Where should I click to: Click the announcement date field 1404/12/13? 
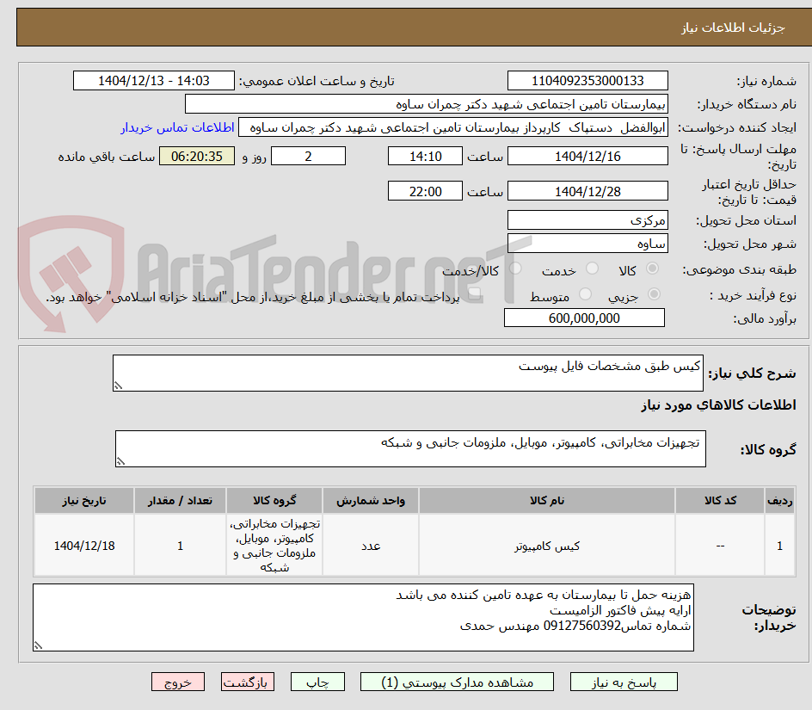pyautogui.click(x=154, y=81)
